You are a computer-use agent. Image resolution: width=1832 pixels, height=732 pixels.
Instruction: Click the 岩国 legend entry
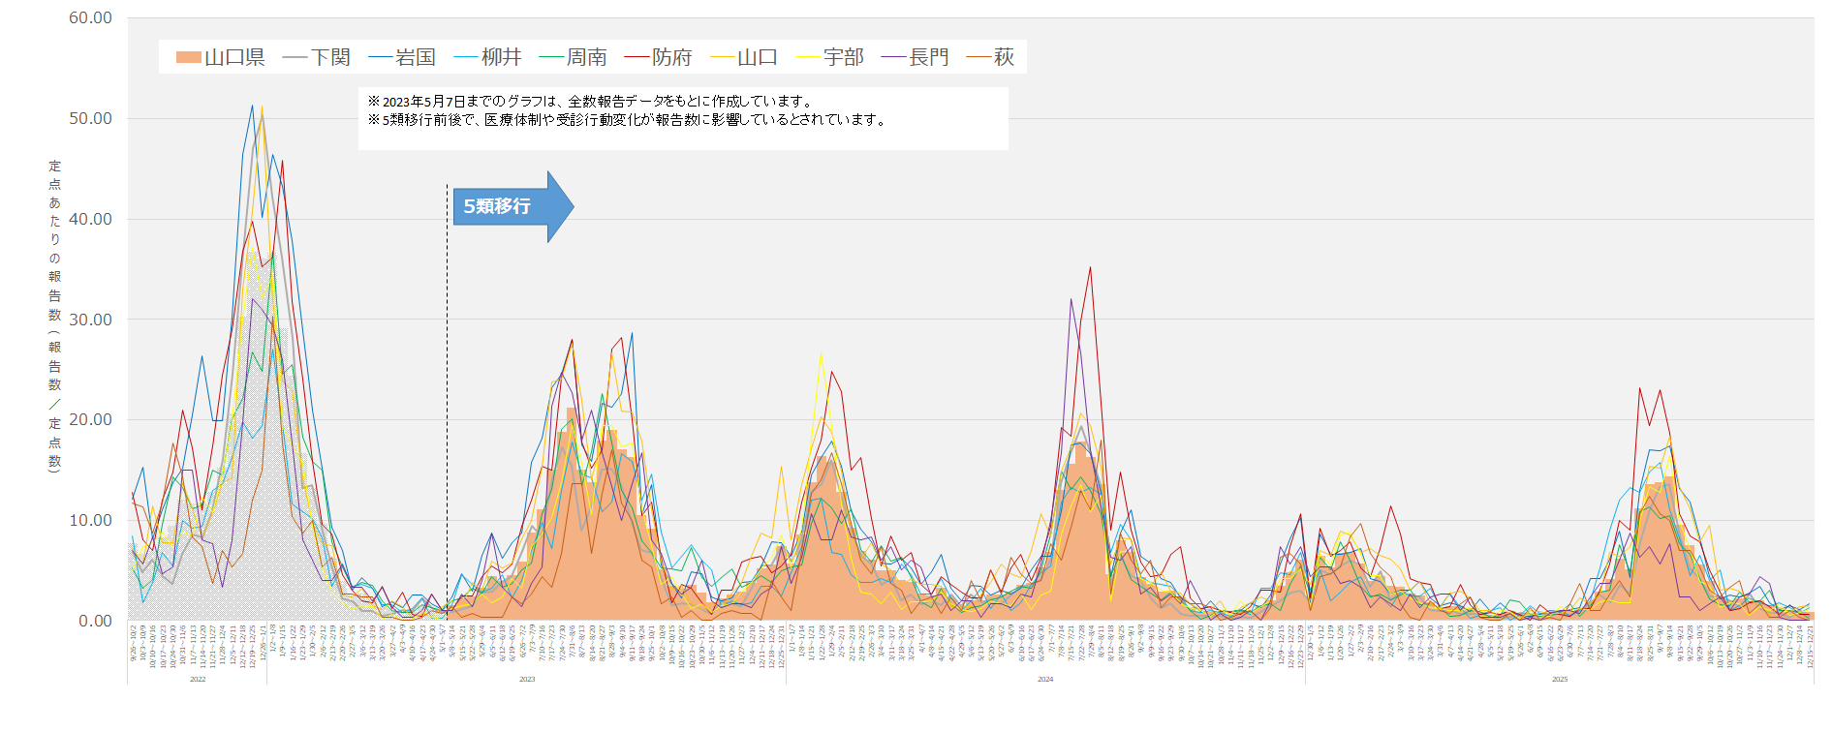(403, 58)
